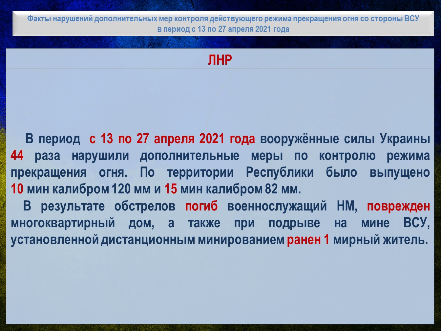The image size is (441, 331).
Task: Click the word Республики
Action: [280, 172]
